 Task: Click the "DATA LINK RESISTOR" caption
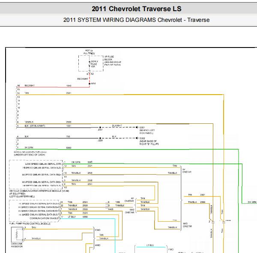[17, 245]
